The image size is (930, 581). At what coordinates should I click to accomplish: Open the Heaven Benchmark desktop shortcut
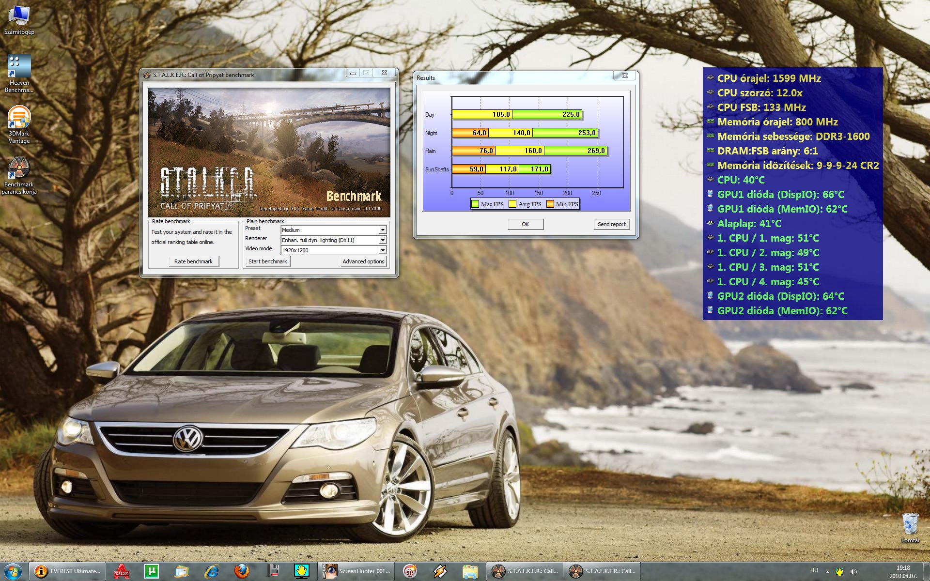tap(19, 74)
